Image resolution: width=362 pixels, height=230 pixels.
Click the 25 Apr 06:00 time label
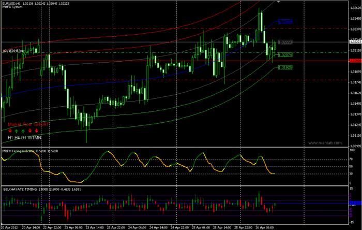click(x=201, y=227)
